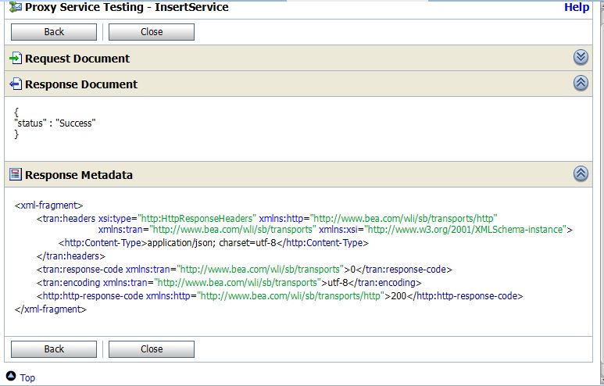Follow the Top link at page bottom
Viewport: 604px width, 386px height.
click(x=27, y=378)
